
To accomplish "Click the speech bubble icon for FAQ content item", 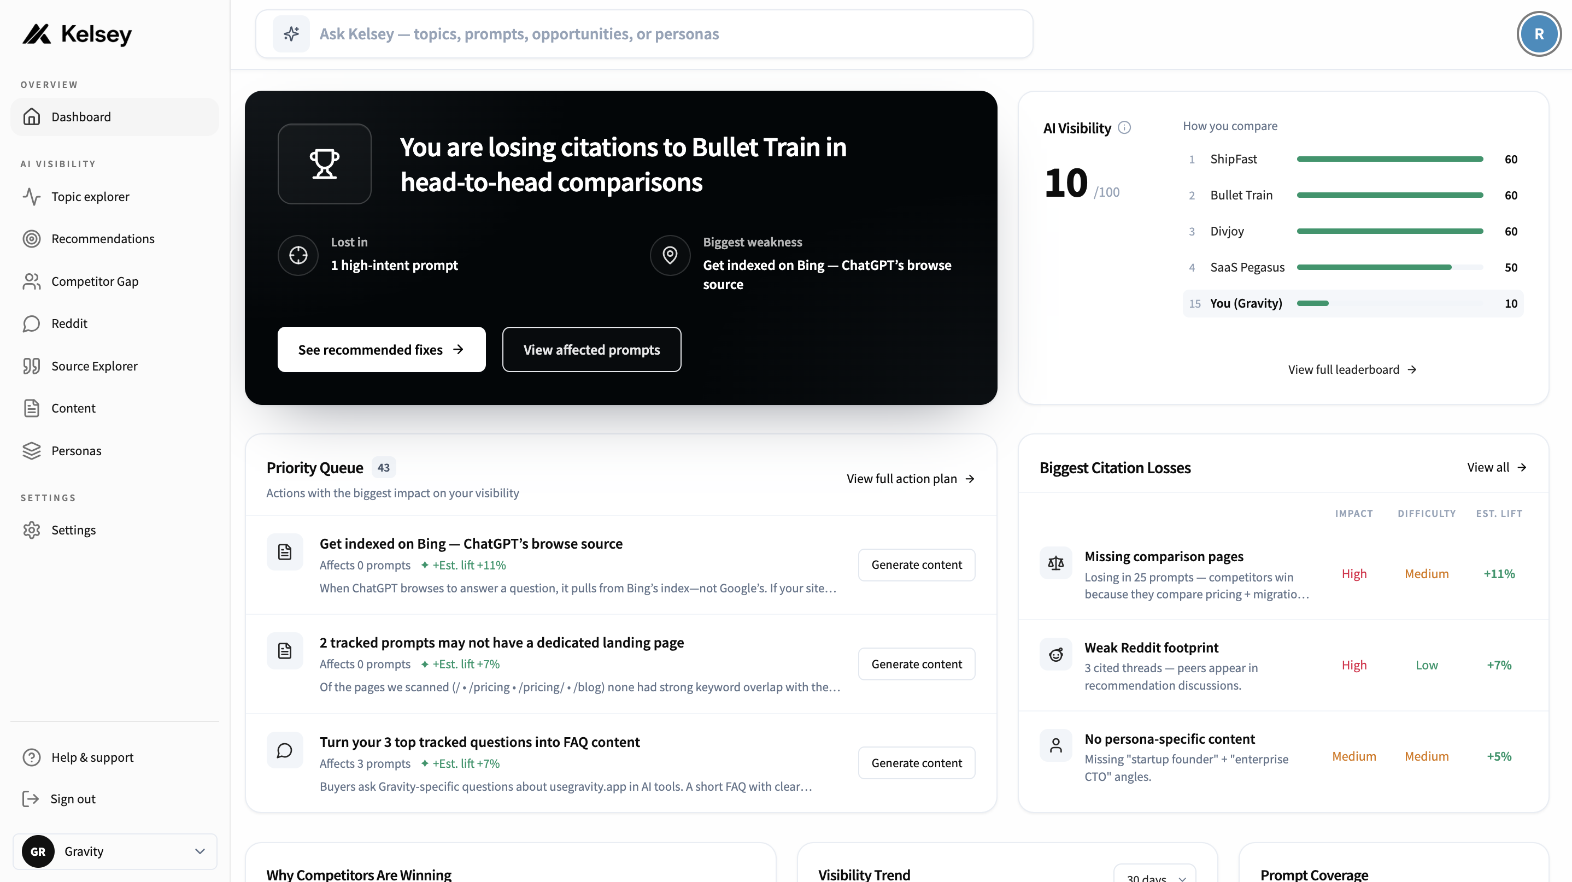I will [285, 750].
